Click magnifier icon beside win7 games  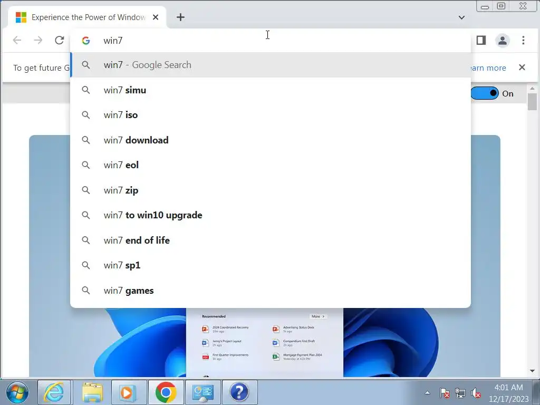point(86,291)
